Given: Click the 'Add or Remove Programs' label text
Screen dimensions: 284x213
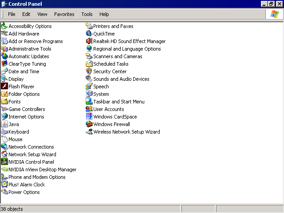Looking at the screenshot, I should [x=35, y=41].
